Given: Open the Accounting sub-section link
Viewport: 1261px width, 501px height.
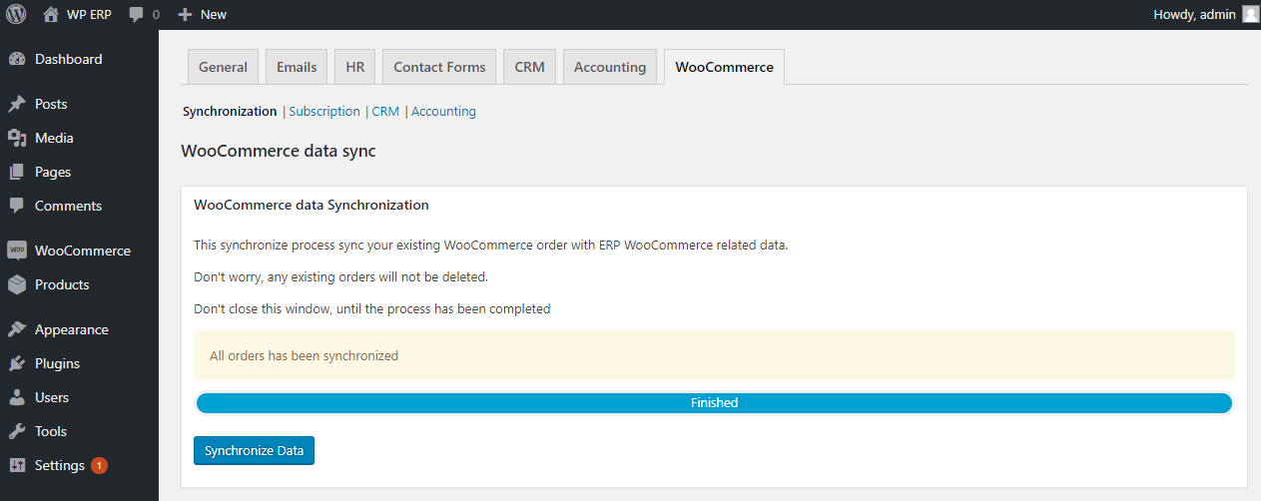Looking at the screenshot, I should tap(443, 112).
